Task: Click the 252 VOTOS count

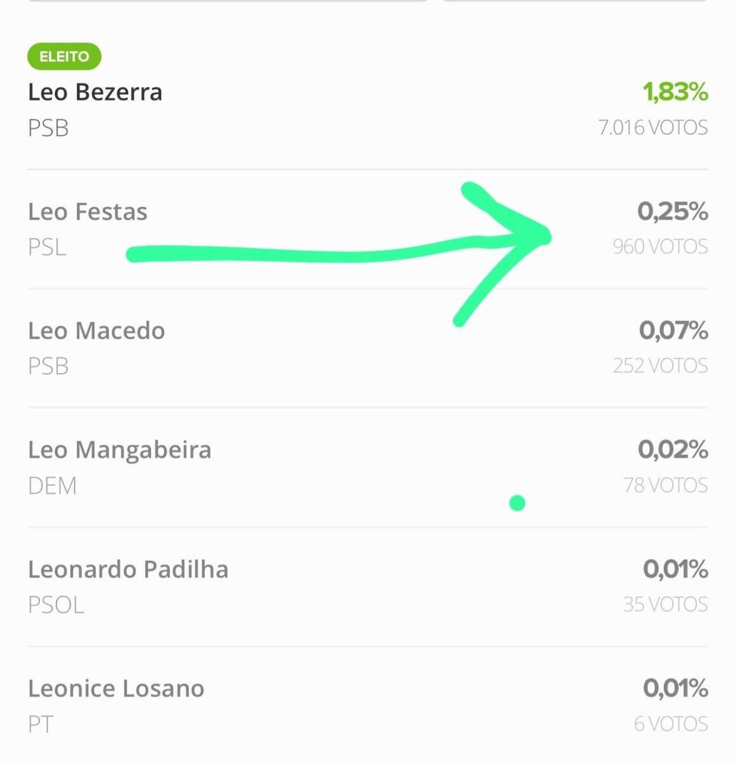Action: pos(660,366)
